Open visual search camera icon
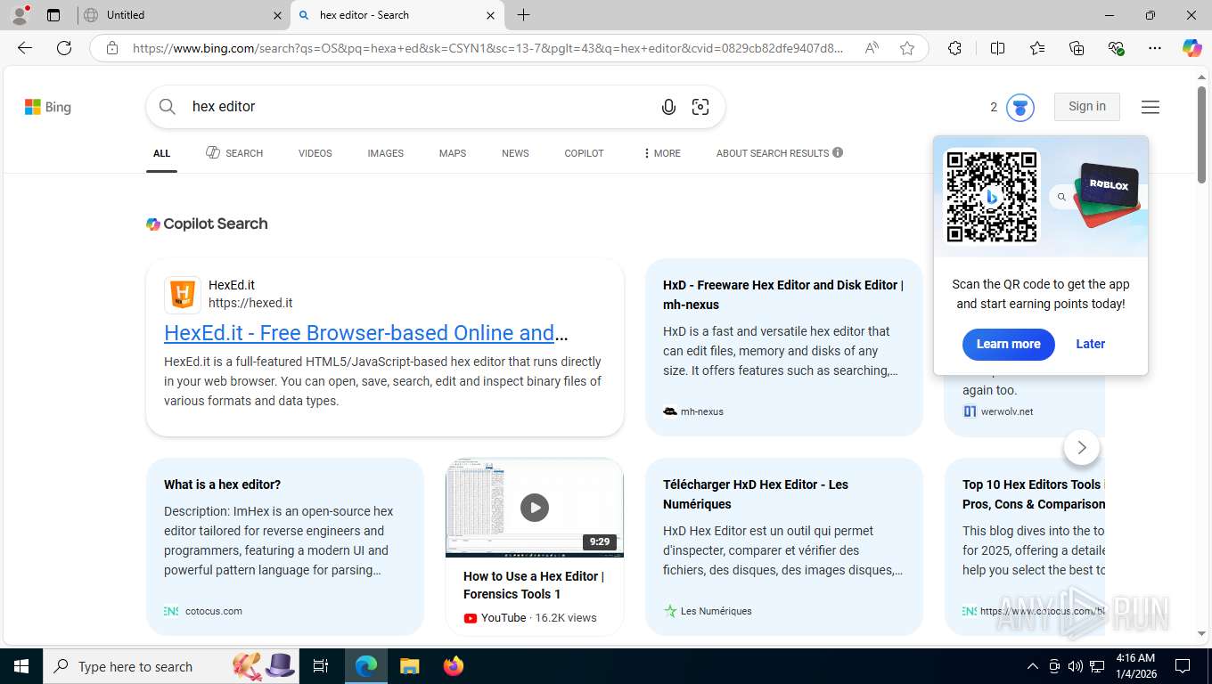The image size is (1212, 684). (700, 107)
